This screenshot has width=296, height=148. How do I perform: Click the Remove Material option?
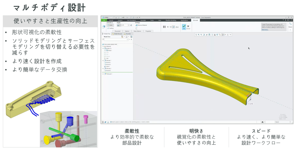(141, 25)
